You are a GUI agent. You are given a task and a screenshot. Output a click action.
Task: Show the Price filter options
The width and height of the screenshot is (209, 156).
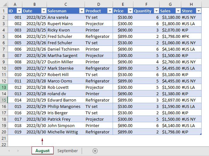tap(130, 11)
